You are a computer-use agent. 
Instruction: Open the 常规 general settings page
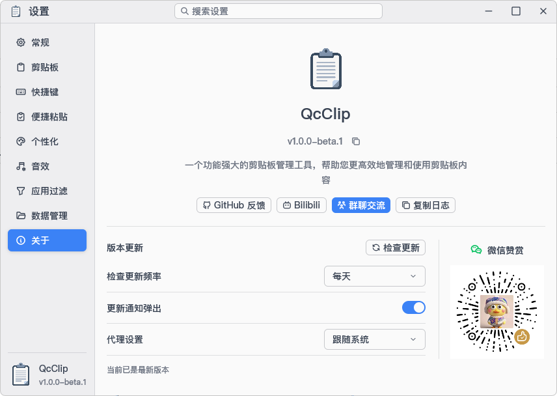pyautogui.click(x=47, y=42)
